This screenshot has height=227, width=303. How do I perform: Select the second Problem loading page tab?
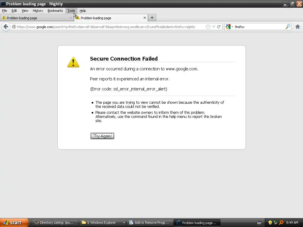tap(111, 18)
